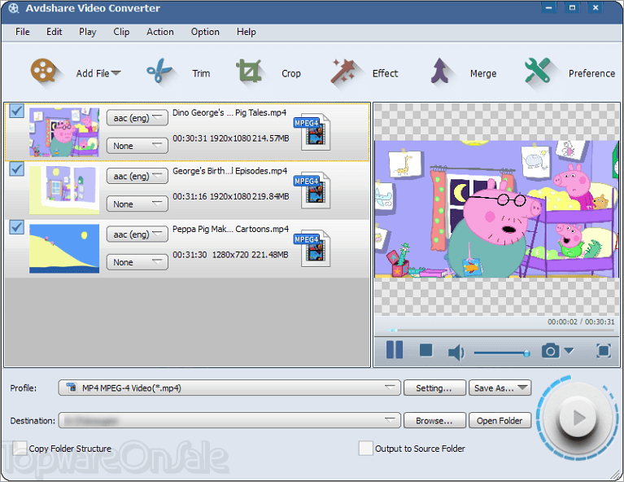Select Peppa Pig Mak Cartoons thumbnail
Image resolution: width=624 pixels, height=482 pixels.
[64, 248]
